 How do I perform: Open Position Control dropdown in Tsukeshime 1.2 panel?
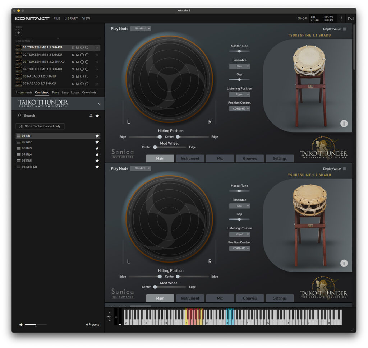[239, 248]
